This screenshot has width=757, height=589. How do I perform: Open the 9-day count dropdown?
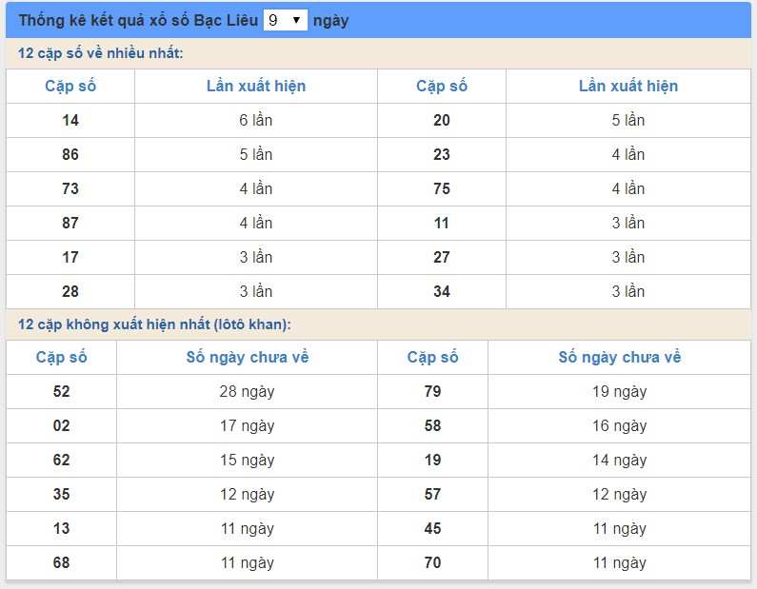[x=286, y=20]
